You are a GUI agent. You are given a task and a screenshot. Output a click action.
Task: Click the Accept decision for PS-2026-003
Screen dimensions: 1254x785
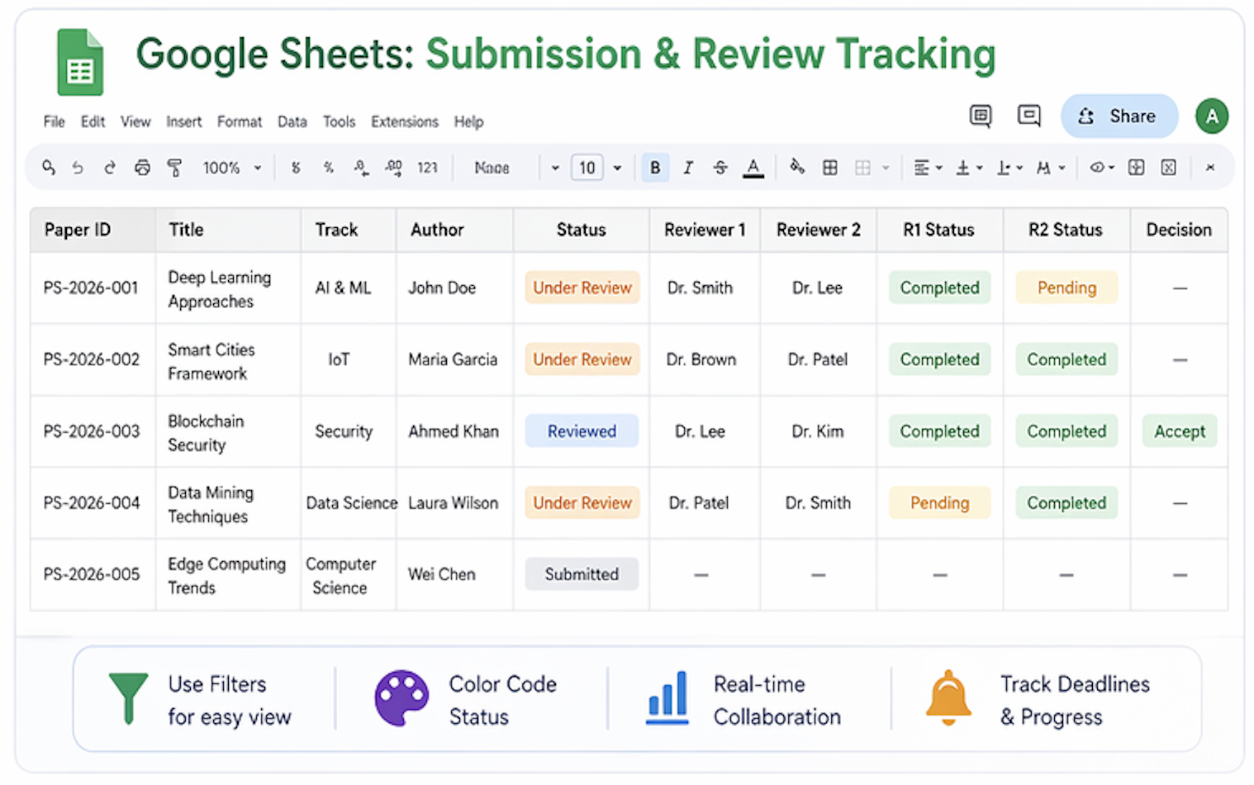[1180, 431]
